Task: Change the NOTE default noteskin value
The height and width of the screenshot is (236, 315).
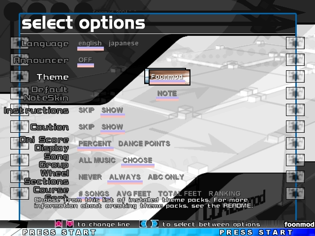Action: point(167,93)
